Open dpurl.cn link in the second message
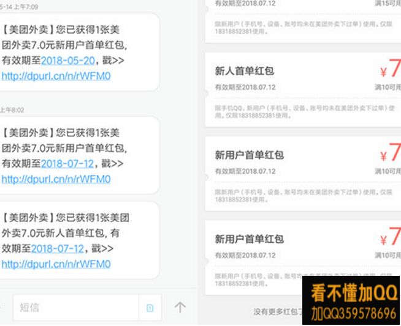This screenshot has height=326, width=401. tap(56, 179)
